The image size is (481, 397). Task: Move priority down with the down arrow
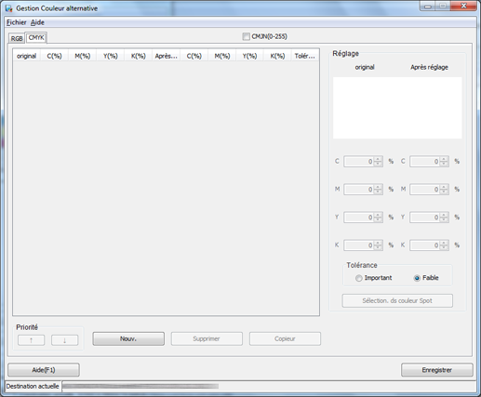[65, 340]
